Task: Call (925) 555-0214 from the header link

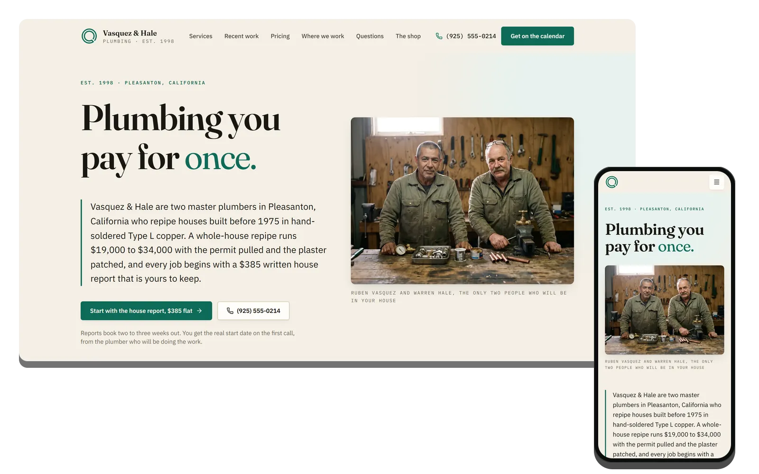Action: (x=466, y=36)
